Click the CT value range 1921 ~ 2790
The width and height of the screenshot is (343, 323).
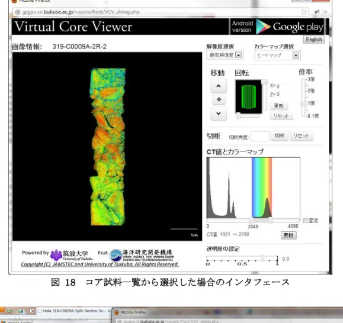pos(235,234)
